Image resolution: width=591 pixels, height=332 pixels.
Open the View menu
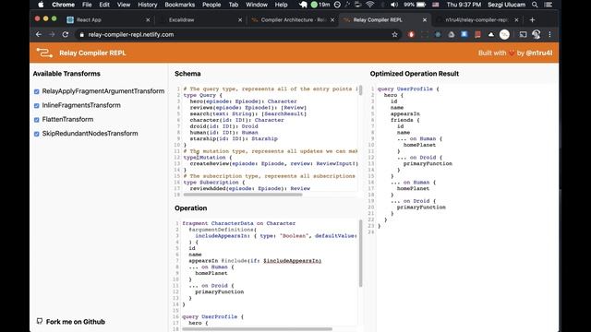pyautogui.click(x=124, y=5)
